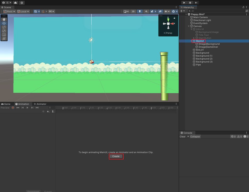This screenshot has height=192, width=249.
Task: Go to next keyframe
Action: pyautogui.click(x=32, y=108)
